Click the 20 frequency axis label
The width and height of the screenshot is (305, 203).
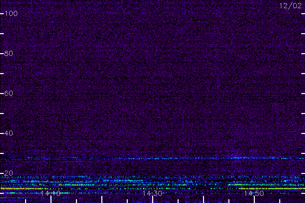pyautogui.click(x=8, y=173)
